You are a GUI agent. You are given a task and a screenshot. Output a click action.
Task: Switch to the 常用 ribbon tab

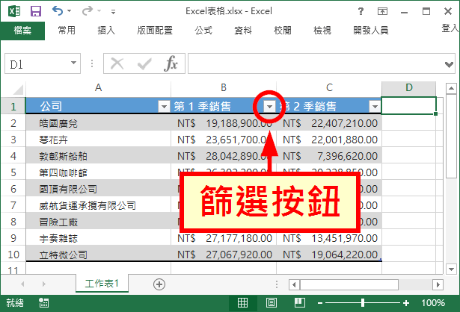click(x=67, y=31)
